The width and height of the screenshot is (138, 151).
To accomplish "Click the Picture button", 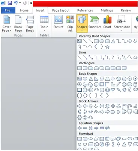I will tap(58, 22).
